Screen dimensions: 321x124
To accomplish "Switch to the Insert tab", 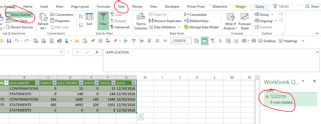I will click(44, 6).
